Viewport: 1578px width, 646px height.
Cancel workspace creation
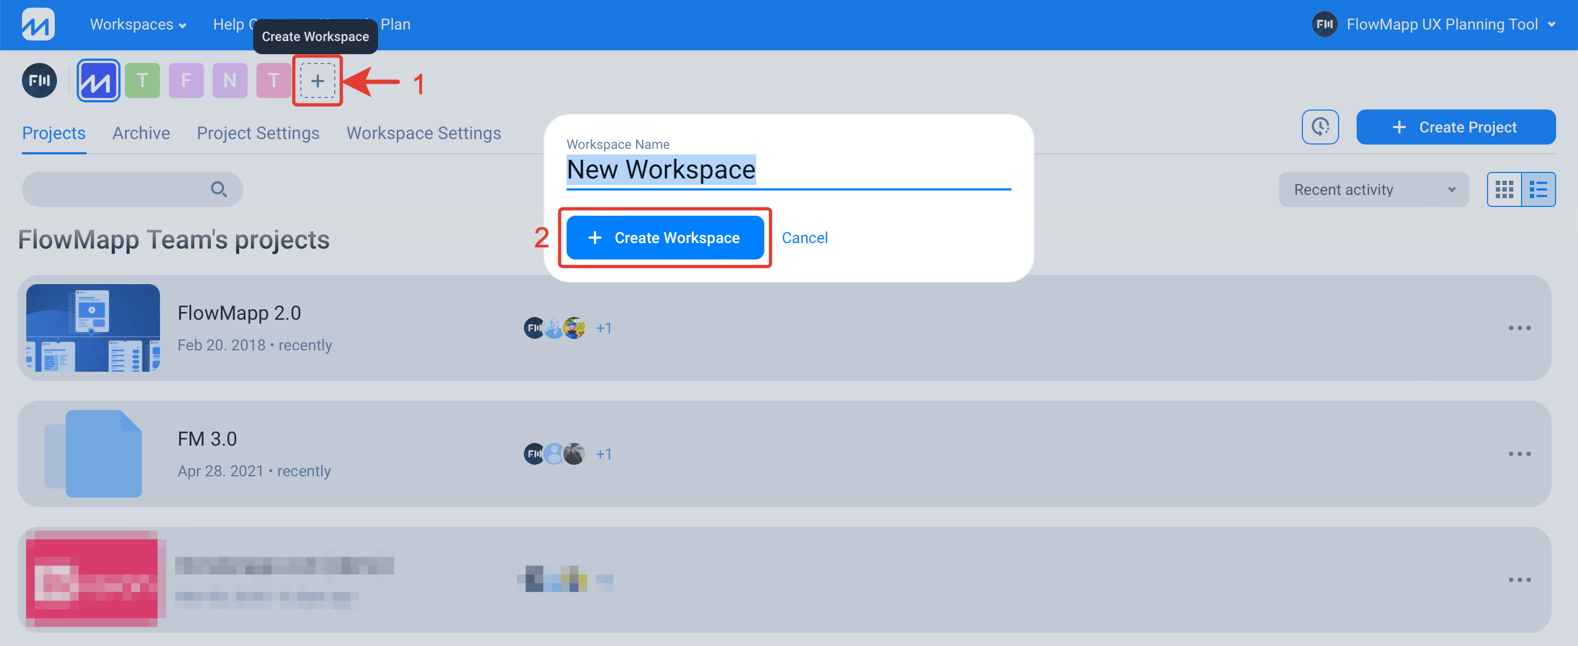804,238
